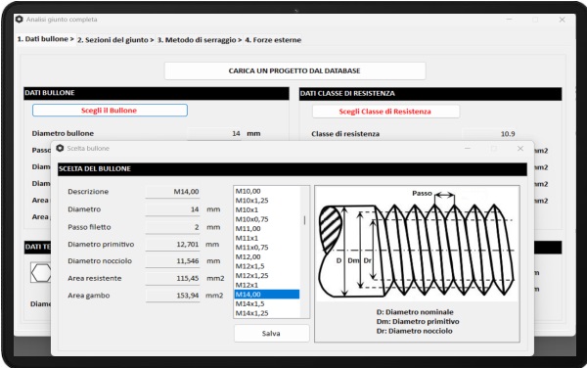The width and height of the screenshot is (587, 368).
Task: Click the hexagon bolt head icon
Action: [x=40, y=272]
